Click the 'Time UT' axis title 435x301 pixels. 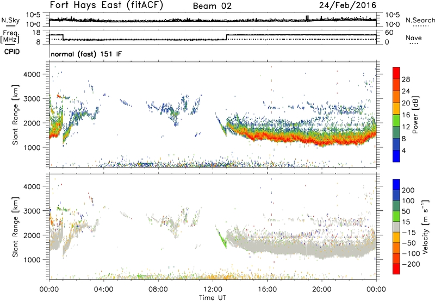(x=213, y=298)
